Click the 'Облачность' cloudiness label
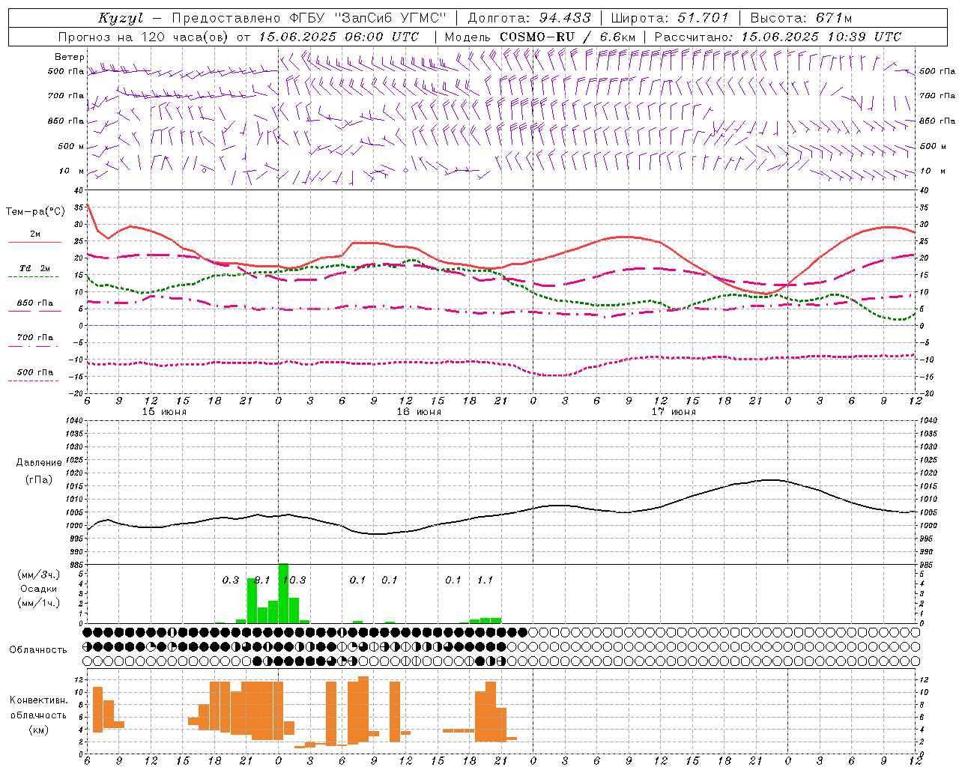Image resolution: width=959 pixels, height=767 pixels. [38, 649]
